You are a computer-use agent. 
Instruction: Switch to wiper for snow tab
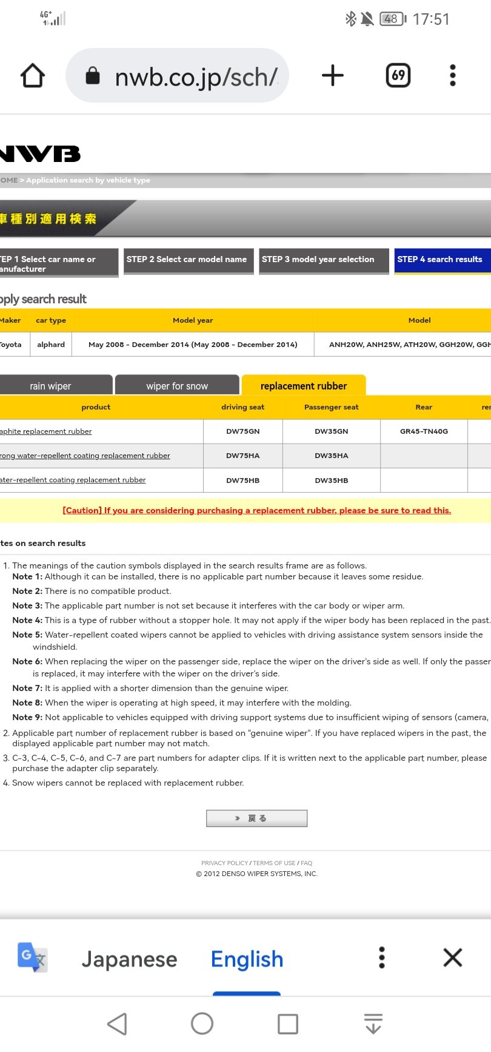click(177, 386)
